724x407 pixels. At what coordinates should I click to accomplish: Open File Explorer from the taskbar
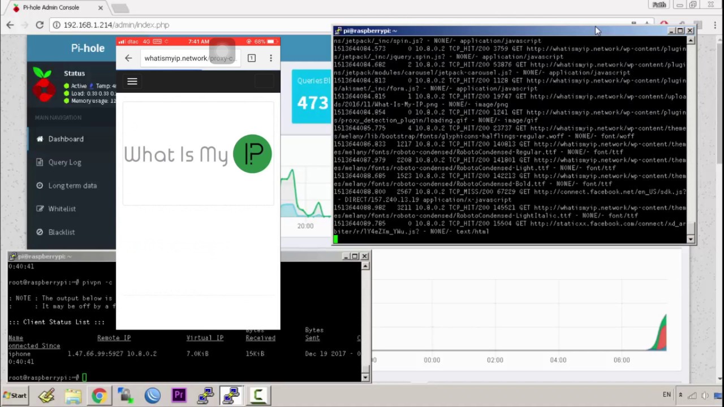pyautogui.click(x=73, y=395)
